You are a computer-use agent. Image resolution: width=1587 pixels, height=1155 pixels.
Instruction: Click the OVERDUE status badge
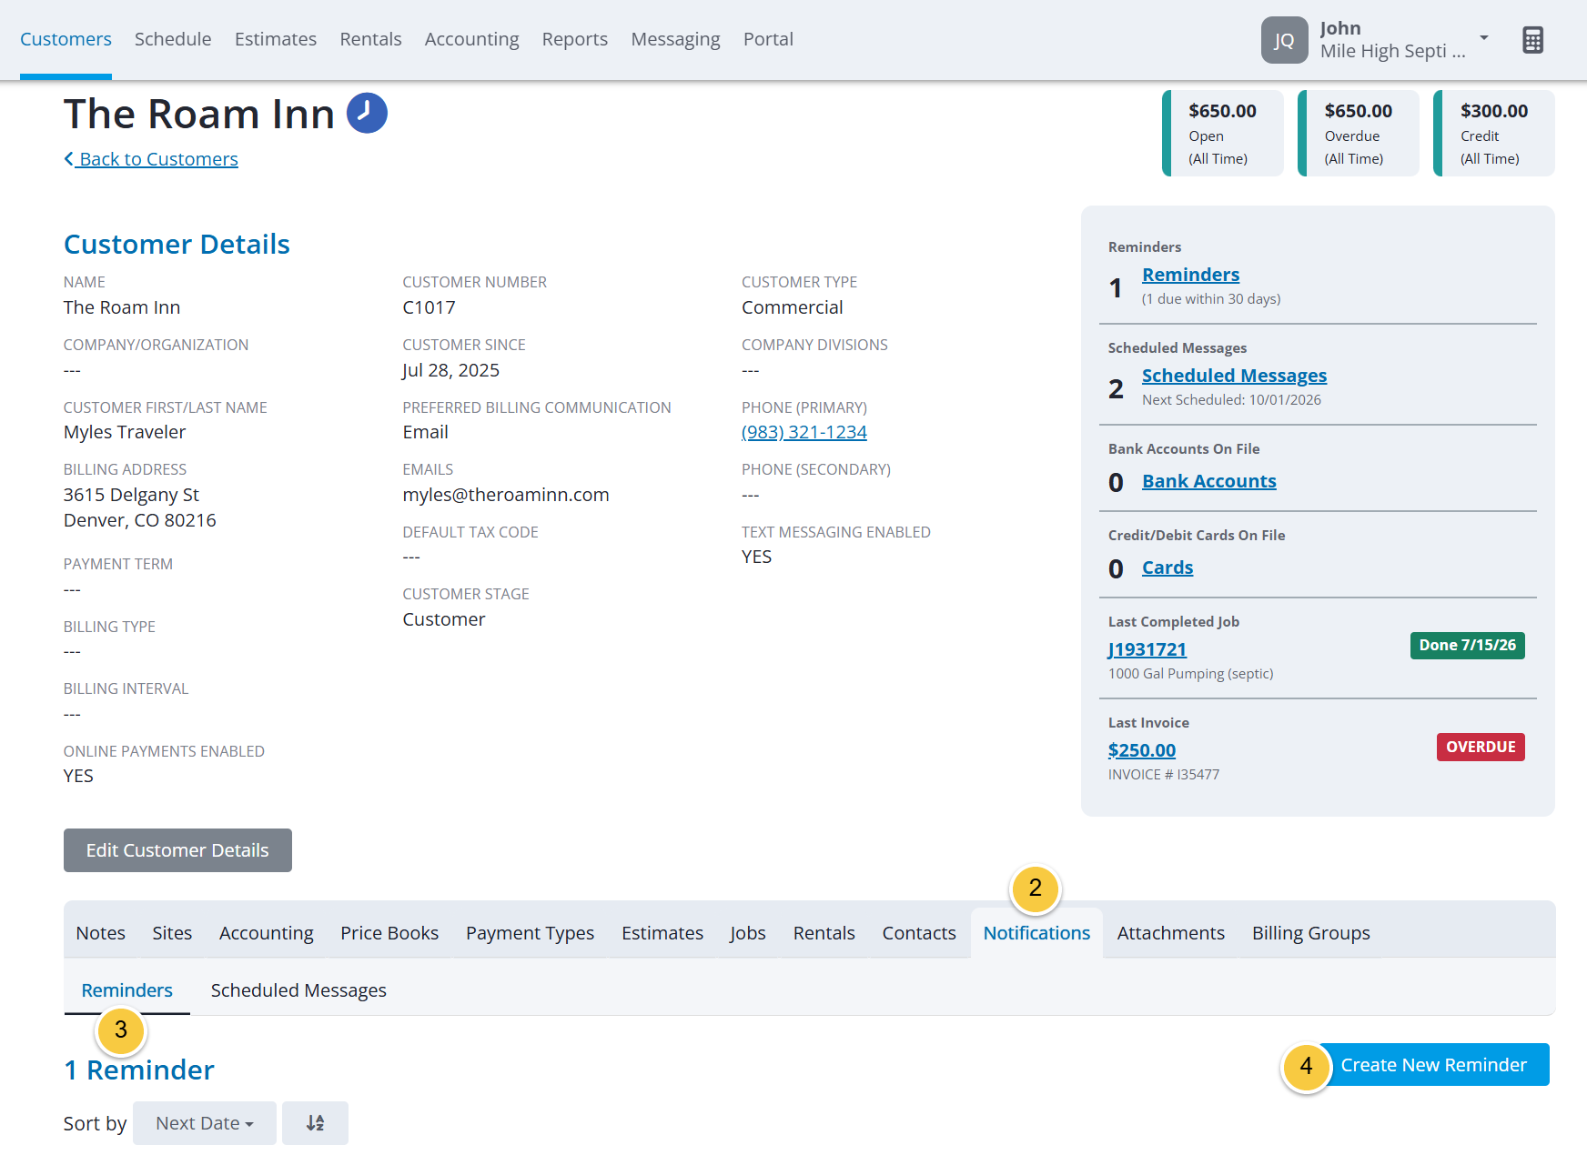point(1481,747)
